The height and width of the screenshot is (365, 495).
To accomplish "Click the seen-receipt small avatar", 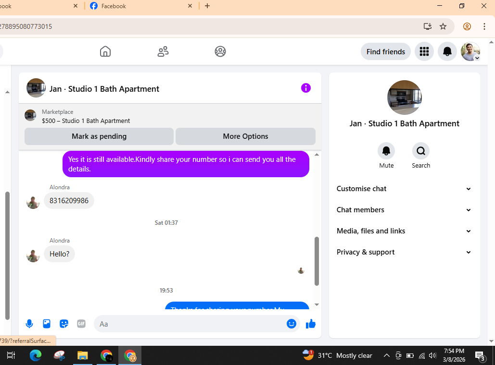I will tap(301, 270).
